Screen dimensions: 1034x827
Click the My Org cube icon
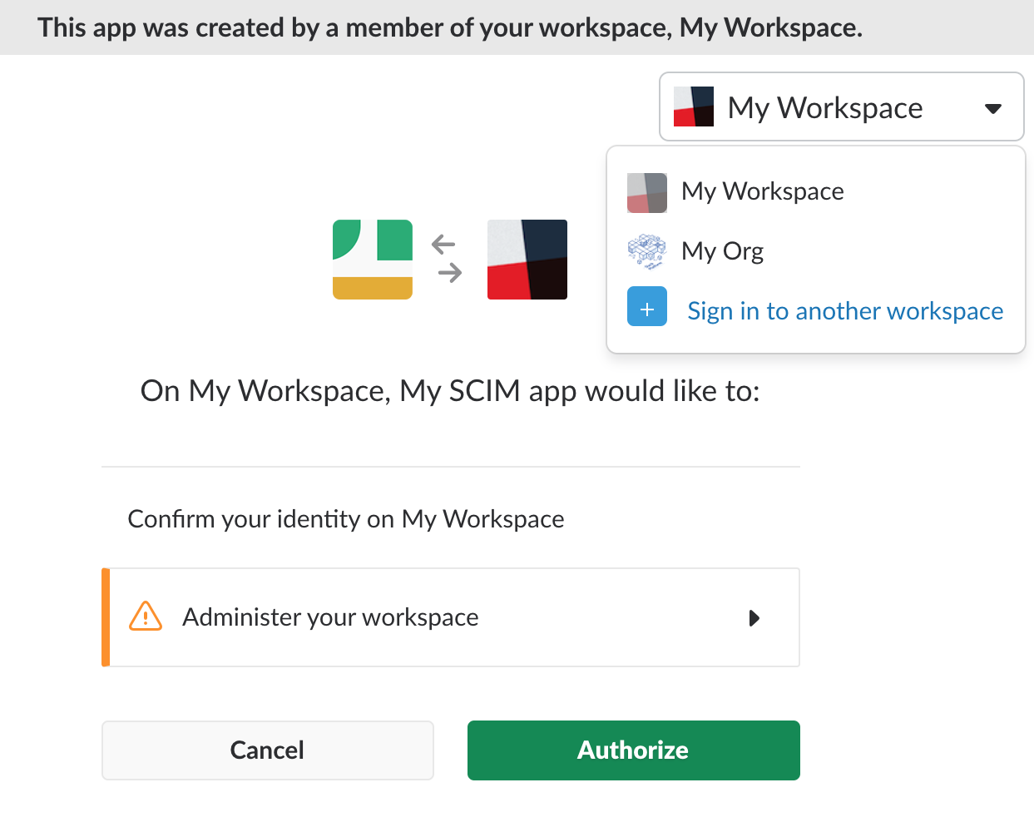click(647, 251)
